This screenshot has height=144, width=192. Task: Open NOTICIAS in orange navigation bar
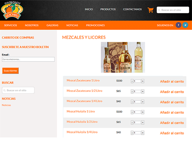[72, 25]
